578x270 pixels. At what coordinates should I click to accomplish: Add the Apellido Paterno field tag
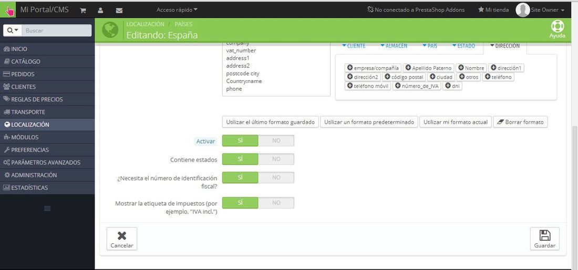tap(429, 68)
